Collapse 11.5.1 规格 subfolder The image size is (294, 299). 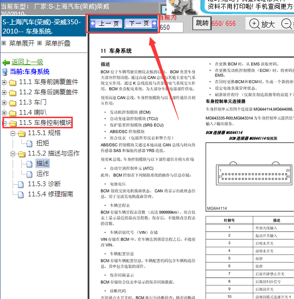[x=13, y=134]
